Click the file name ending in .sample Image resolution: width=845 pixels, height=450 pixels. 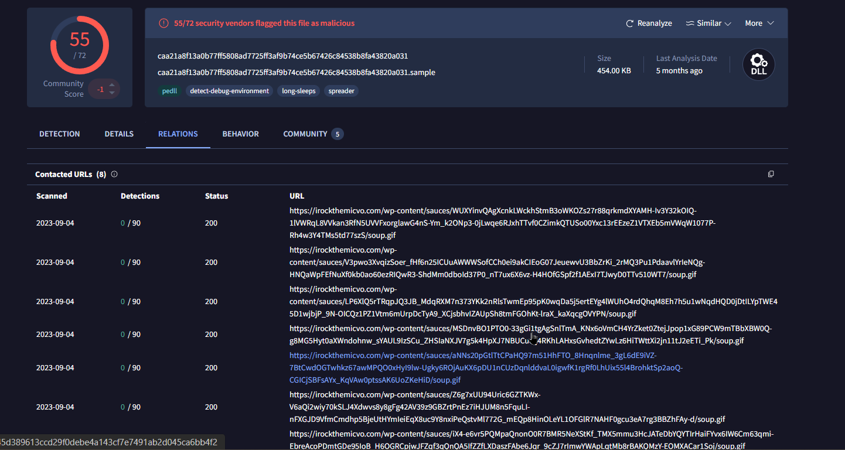pos(297,73)
